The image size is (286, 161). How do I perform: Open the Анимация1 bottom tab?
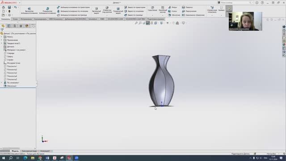coord(45,151)
